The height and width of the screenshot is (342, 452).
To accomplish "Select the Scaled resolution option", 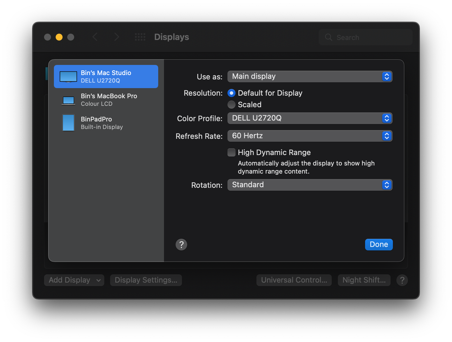I will [x=232, y=105].
